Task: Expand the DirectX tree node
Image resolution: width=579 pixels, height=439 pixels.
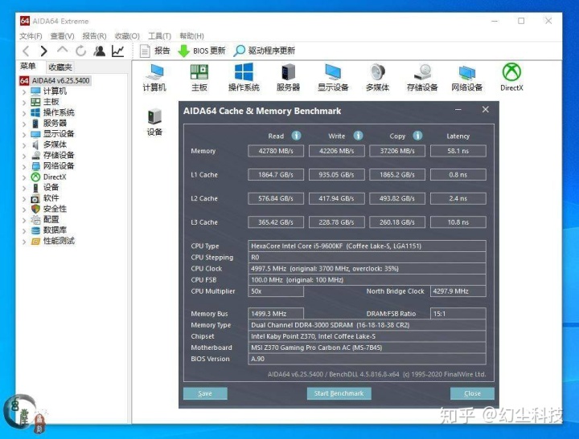Action: [x=24, y=177]
